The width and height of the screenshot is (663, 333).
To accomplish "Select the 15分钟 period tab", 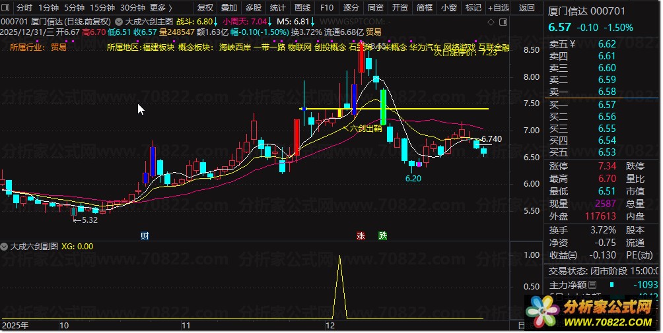I will coord(102,8).
